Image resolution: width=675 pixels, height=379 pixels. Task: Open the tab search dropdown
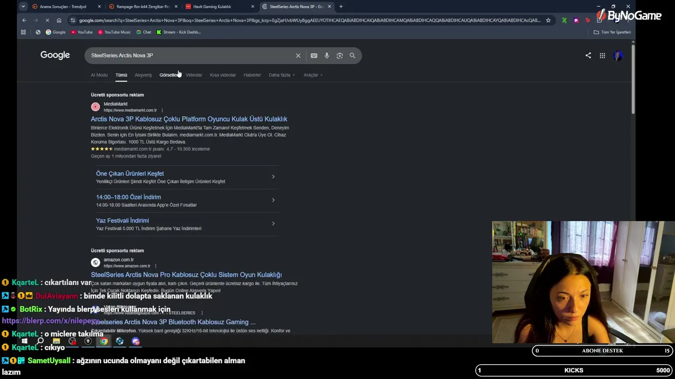pos(23,6)
